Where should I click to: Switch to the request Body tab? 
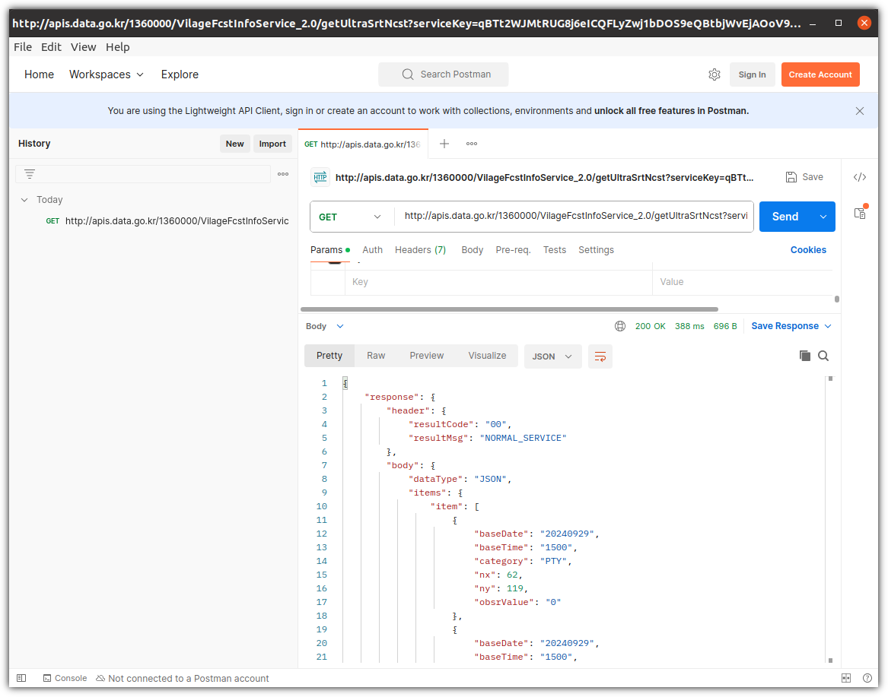click(x=473, y=250)
